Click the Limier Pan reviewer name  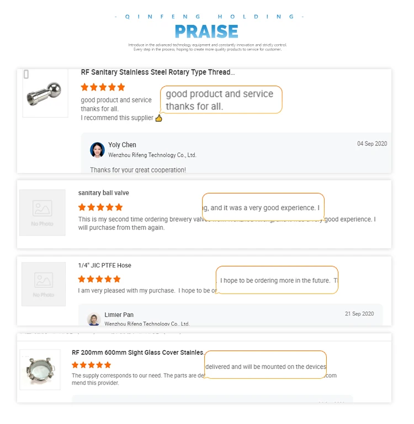coord(119,315)
